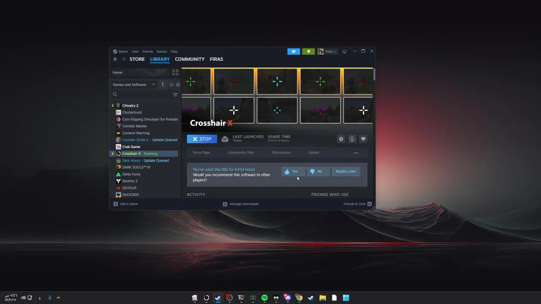Select Dark Hours Update Queued entry
Image resolution: width=541 pixels, height=304 pixels.
pos(145,160)
